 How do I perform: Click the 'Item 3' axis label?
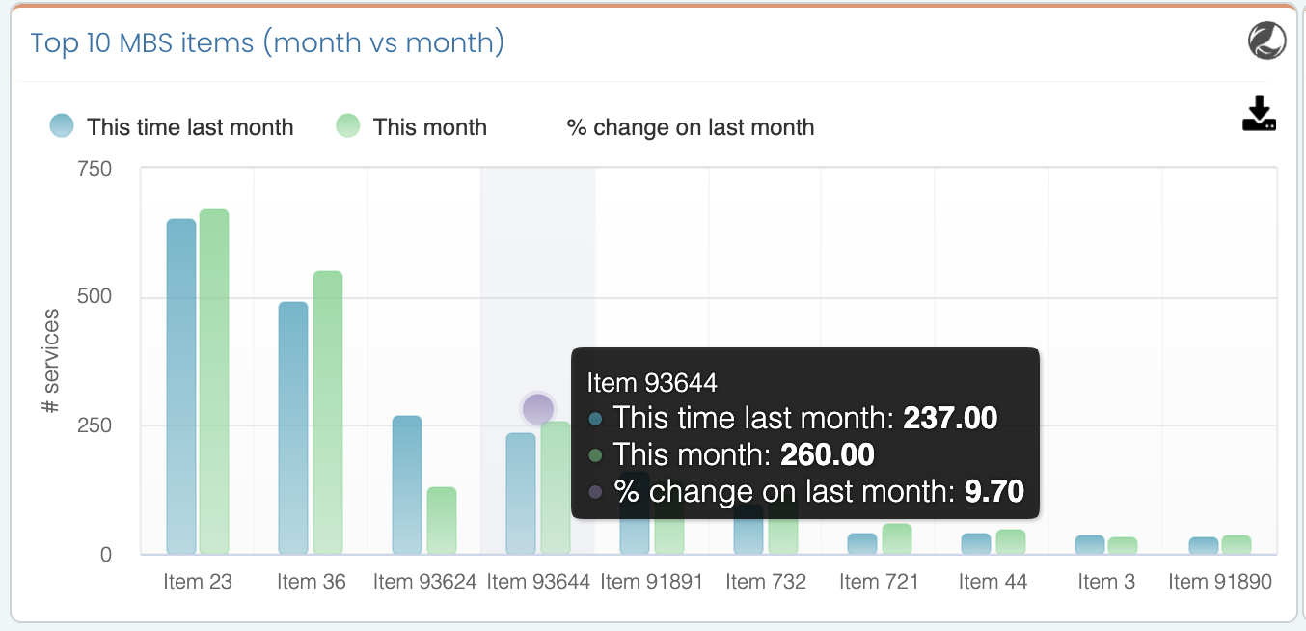coord(1106,582)
